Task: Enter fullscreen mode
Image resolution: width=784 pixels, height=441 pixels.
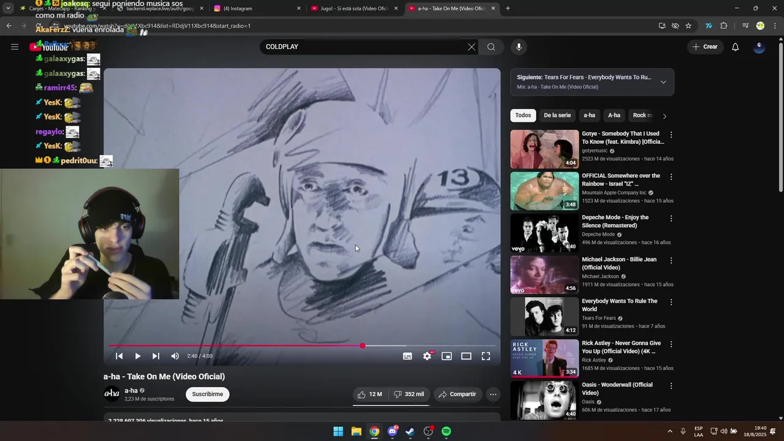Action: click(x=486, y=356)
